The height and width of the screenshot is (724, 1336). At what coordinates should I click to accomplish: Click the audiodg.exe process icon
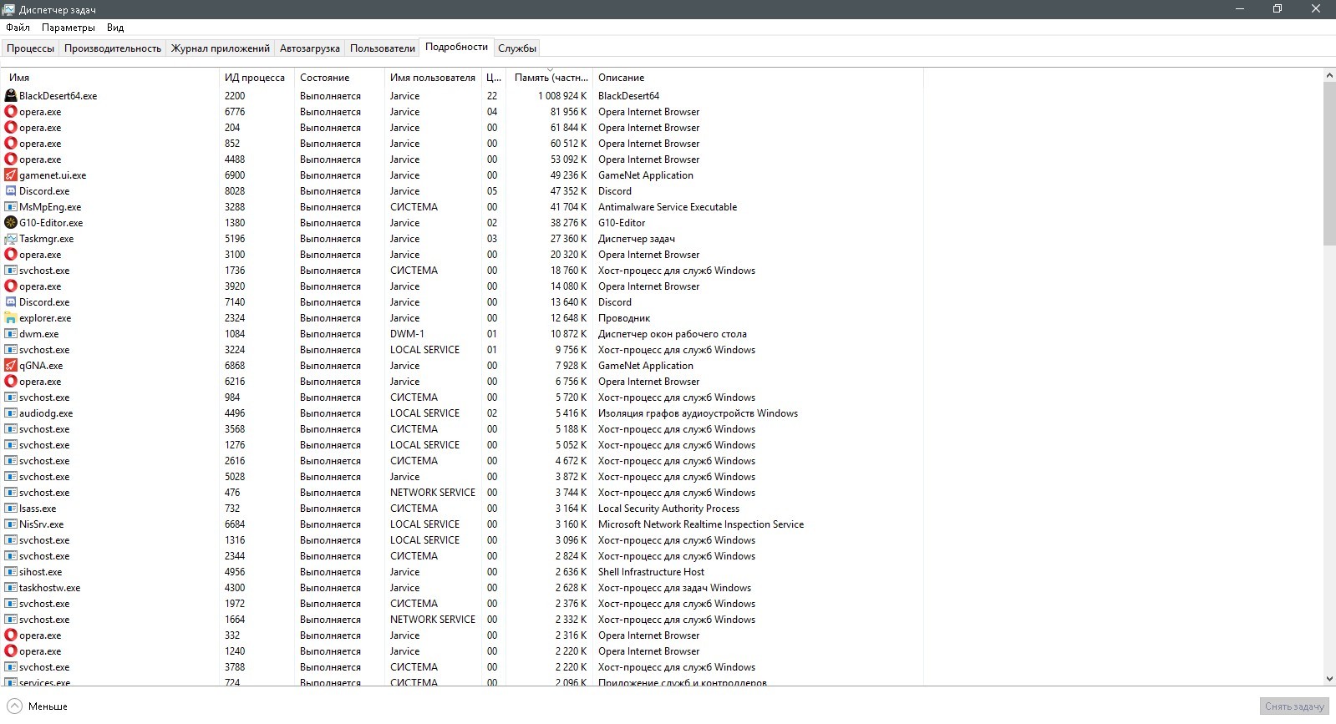11,413
